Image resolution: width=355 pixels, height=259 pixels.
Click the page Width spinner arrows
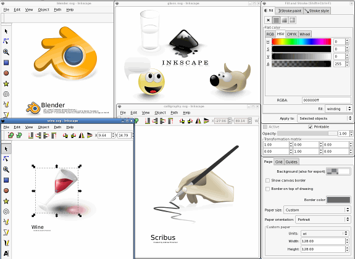pos(347,241)
